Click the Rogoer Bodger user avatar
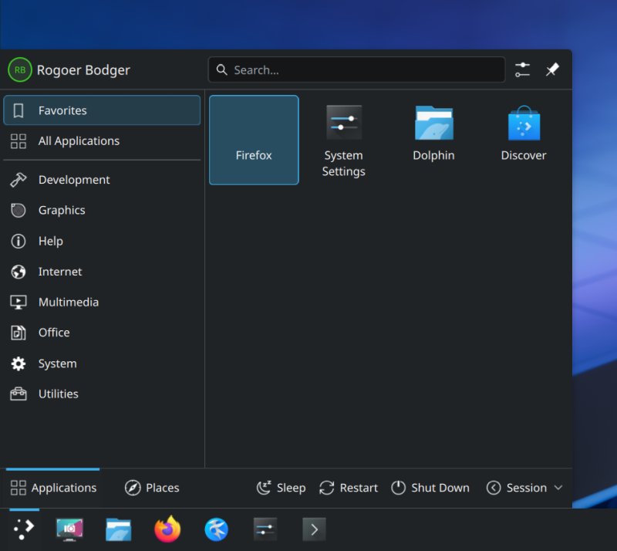Image resolution: width=617 pixels, height=551 pixels. click(x=19, y=70)
